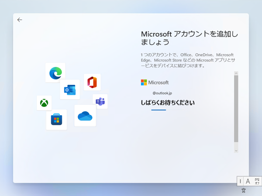Click the blue loading progress bar
This screenshot has width=262, height=196.
pyautogui.click(x=159, y=110)
